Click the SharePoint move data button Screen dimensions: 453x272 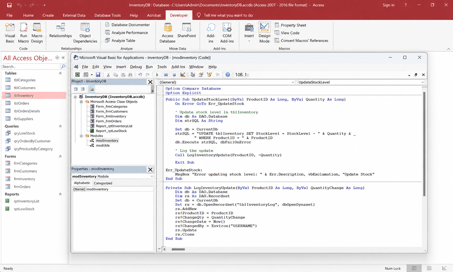187,31
